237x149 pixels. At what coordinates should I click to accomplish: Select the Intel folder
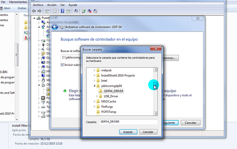click(x=104, y=81)
